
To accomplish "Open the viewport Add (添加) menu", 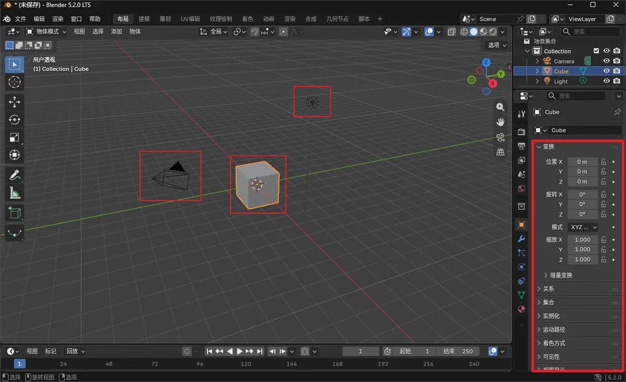I will click(116, 31).
